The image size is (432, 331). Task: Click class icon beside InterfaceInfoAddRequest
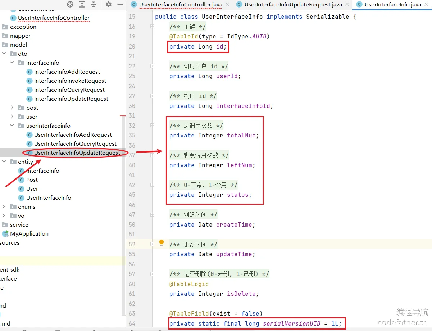click(29, 72)
